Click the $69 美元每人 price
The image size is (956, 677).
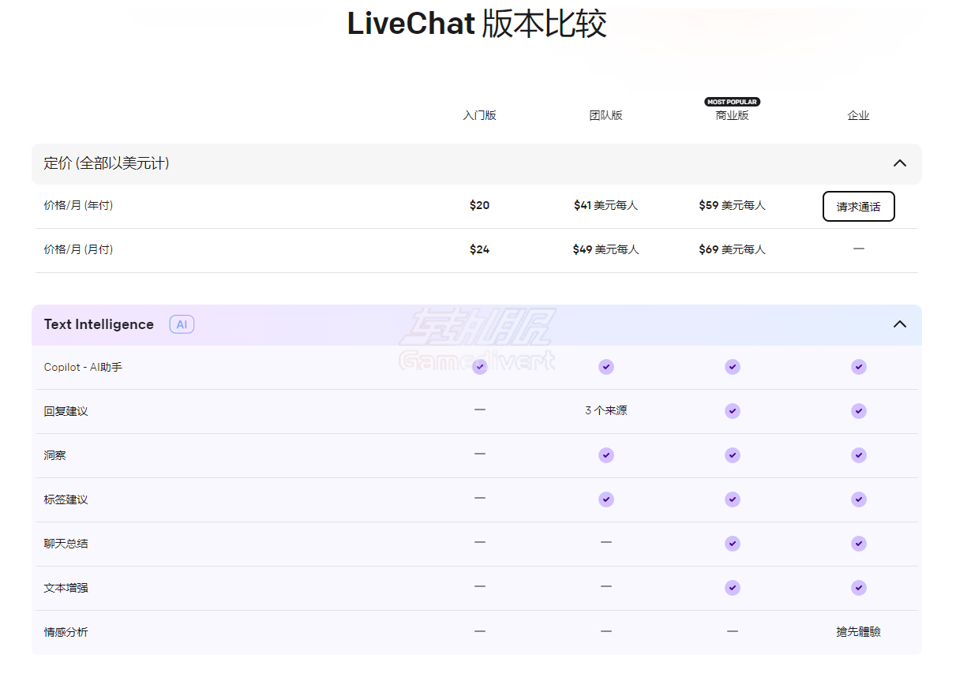[732, 249]
